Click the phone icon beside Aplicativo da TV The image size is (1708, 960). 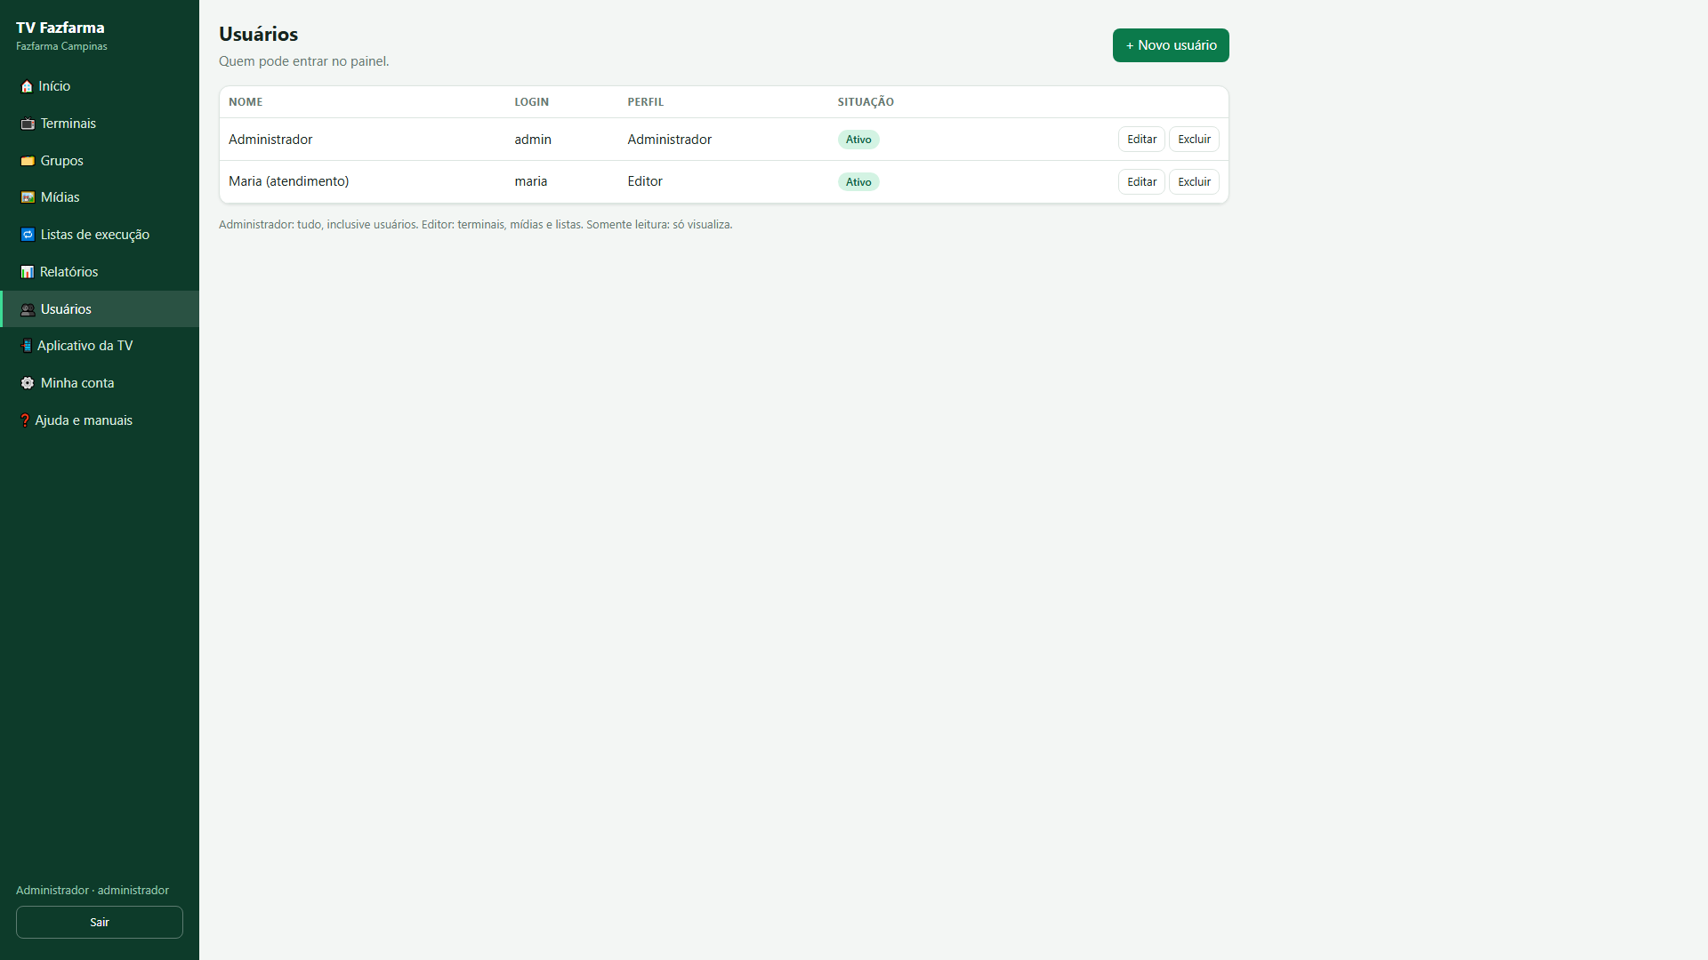tap(27, 346)
